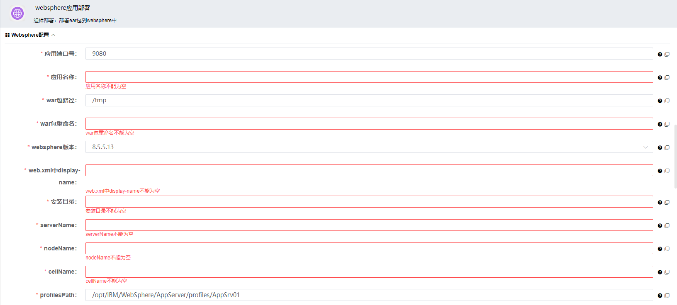Click the copy icon beside war包重命名 field

pyautogui.click(x=667, y=124)
